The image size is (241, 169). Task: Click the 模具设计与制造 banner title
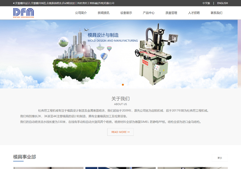click(x=103, y=35)
